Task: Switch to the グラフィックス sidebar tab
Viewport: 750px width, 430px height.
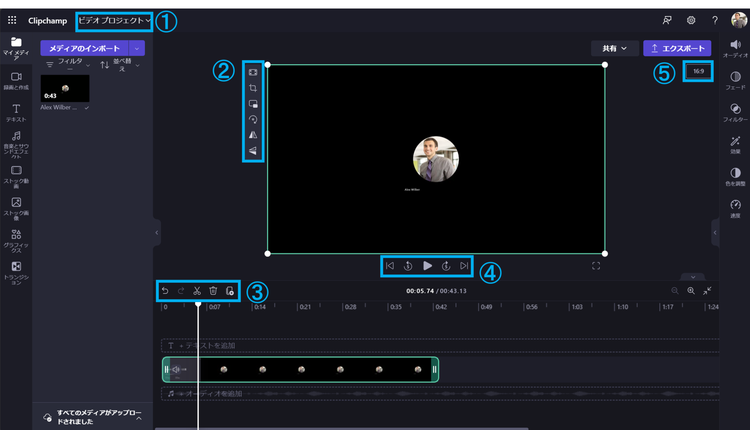Action: [16, 240]
